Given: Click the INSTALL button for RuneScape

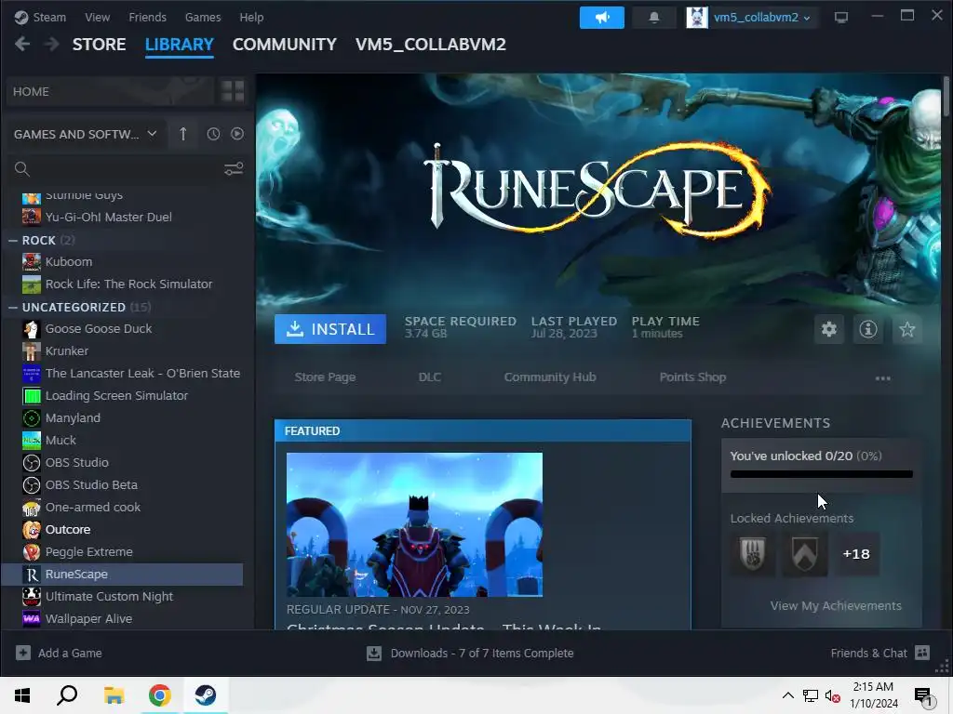Looking at the screenshot, I should [x=330, y=329].
